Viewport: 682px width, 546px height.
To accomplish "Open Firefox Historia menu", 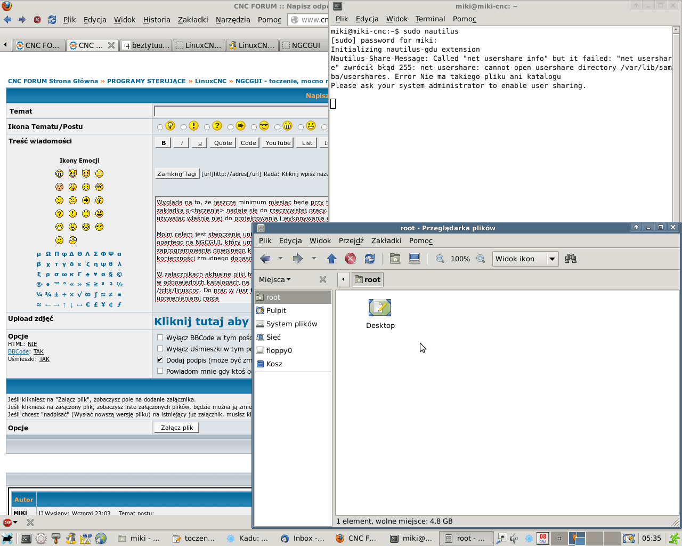I will click(157, 20).
